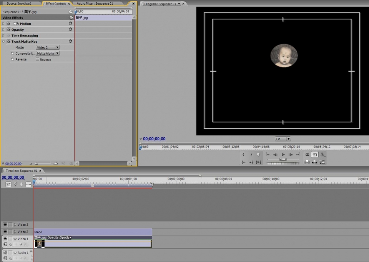Reset the Track Matte Key effect
Image resolution: width=369 pixels, height=262 pixels.
coord(70,41)
